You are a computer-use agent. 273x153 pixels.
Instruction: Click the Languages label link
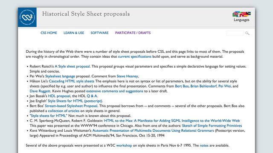coord(241,20)
